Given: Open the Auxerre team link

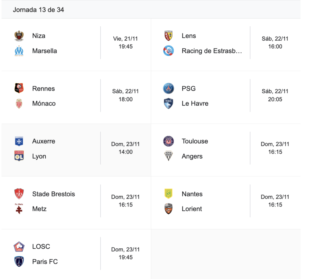Looking at the screenshot, I should (x=44, y=141).
